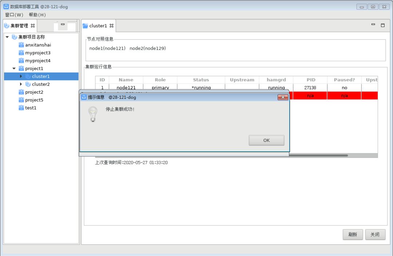Click the myproject4 project icon
393x256 pixels.
(x=21, y=61)
